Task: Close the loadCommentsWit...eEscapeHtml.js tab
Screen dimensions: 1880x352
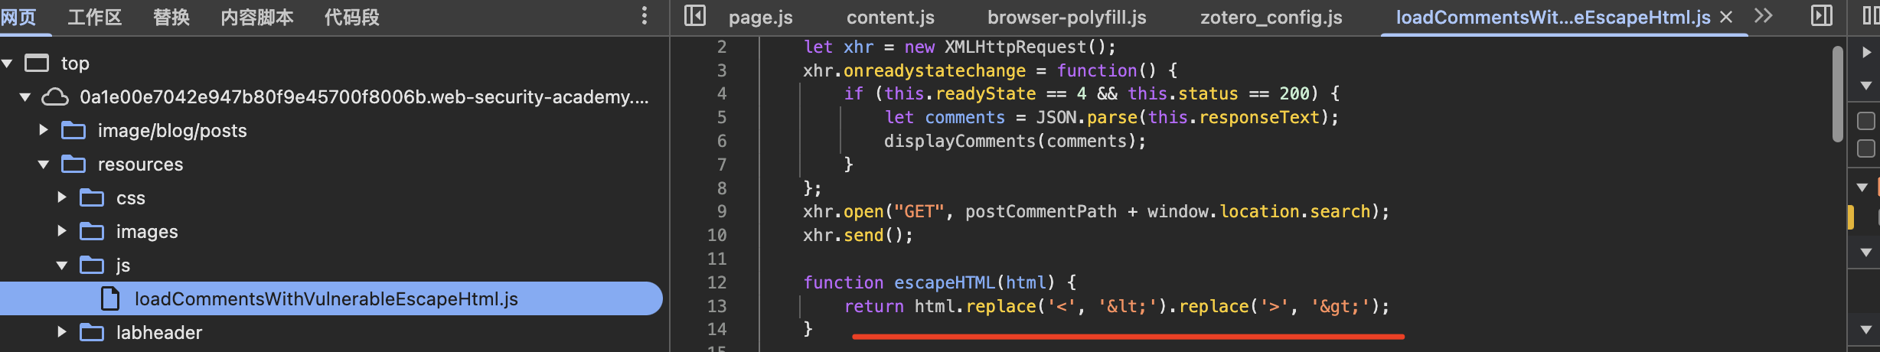Action: pyautogui.click(x=1726, y=17)
